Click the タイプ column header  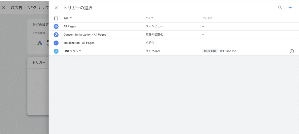click(x=149, y=18)
